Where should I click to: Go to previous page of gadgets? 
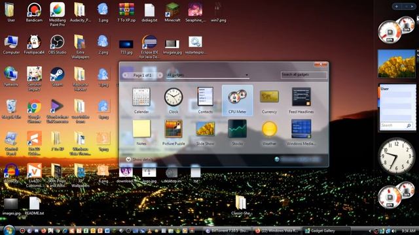(125, 76)
